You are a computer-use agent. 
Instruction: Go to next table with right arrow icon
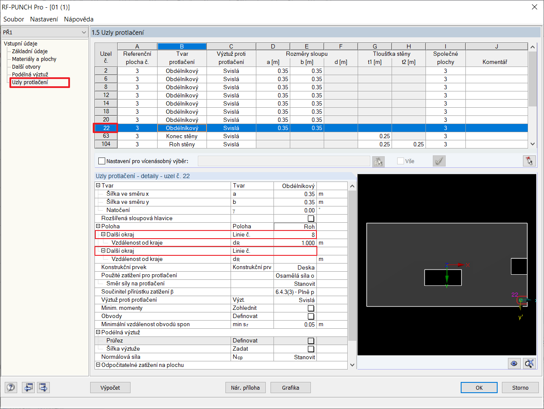(x=43, y=388)
